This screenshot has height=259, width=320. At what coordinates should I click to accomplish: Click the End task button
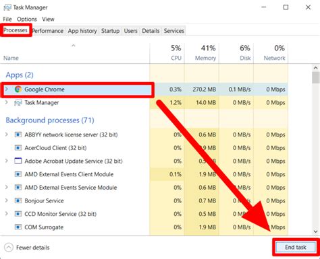[x=296, y=248]
